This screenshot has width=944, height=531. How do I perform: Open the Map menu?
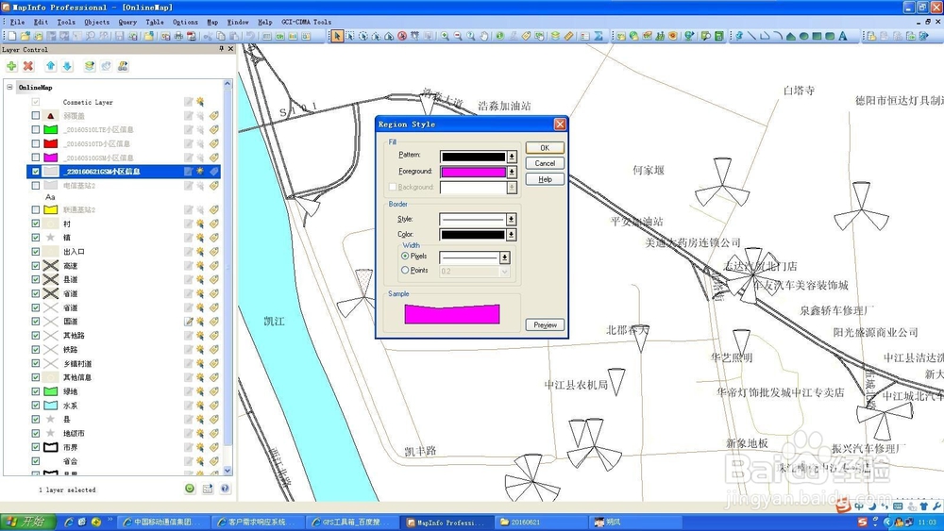pos(212,23)
